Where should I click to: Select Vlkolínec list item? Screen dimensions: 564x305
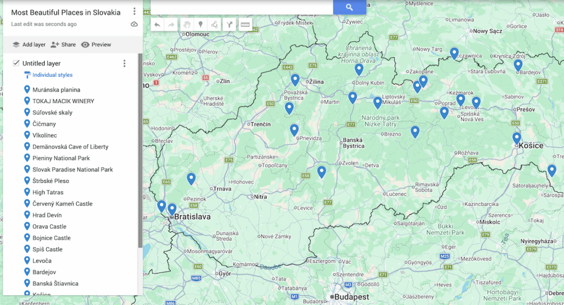click(45, 135)
